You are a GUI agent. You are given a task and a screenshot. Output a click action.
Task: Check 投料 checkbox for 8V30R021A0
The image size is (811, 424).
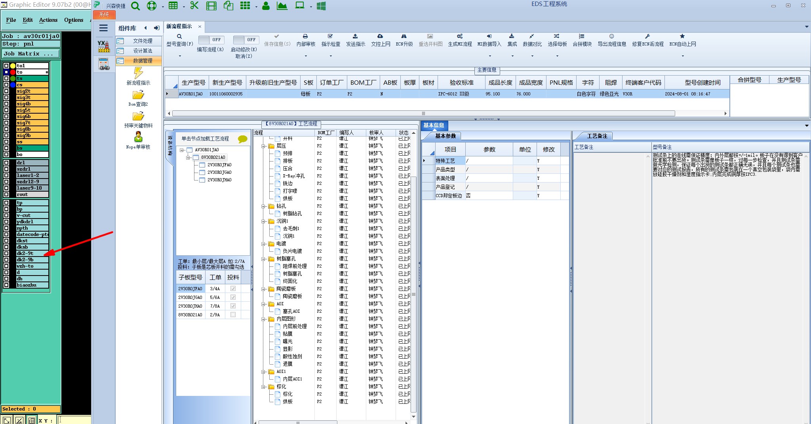[233, 315]
